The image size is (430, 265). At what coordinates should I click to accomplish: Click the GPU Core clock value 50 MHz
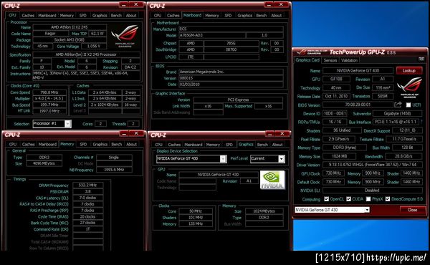[196, 211]
